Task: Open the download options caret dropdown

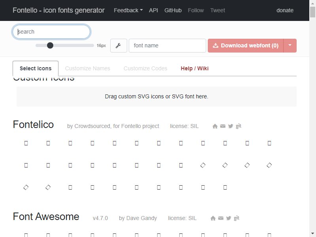Action: coord(290,45)
